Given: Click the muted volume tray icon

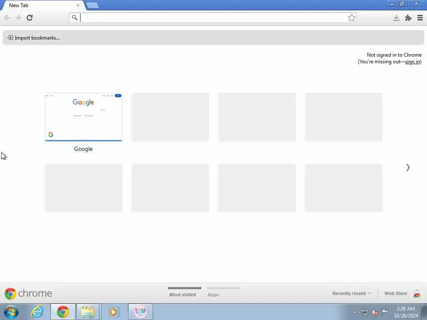Looking at the screenshot, I should (x=375, y=312).
